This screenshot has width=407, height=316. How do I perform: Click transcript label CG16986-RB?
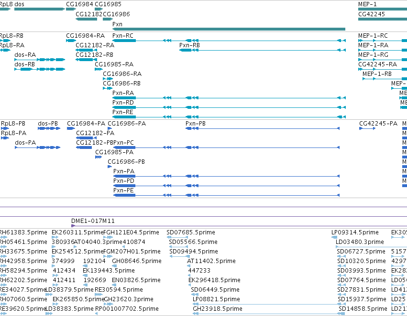point(122,84)
